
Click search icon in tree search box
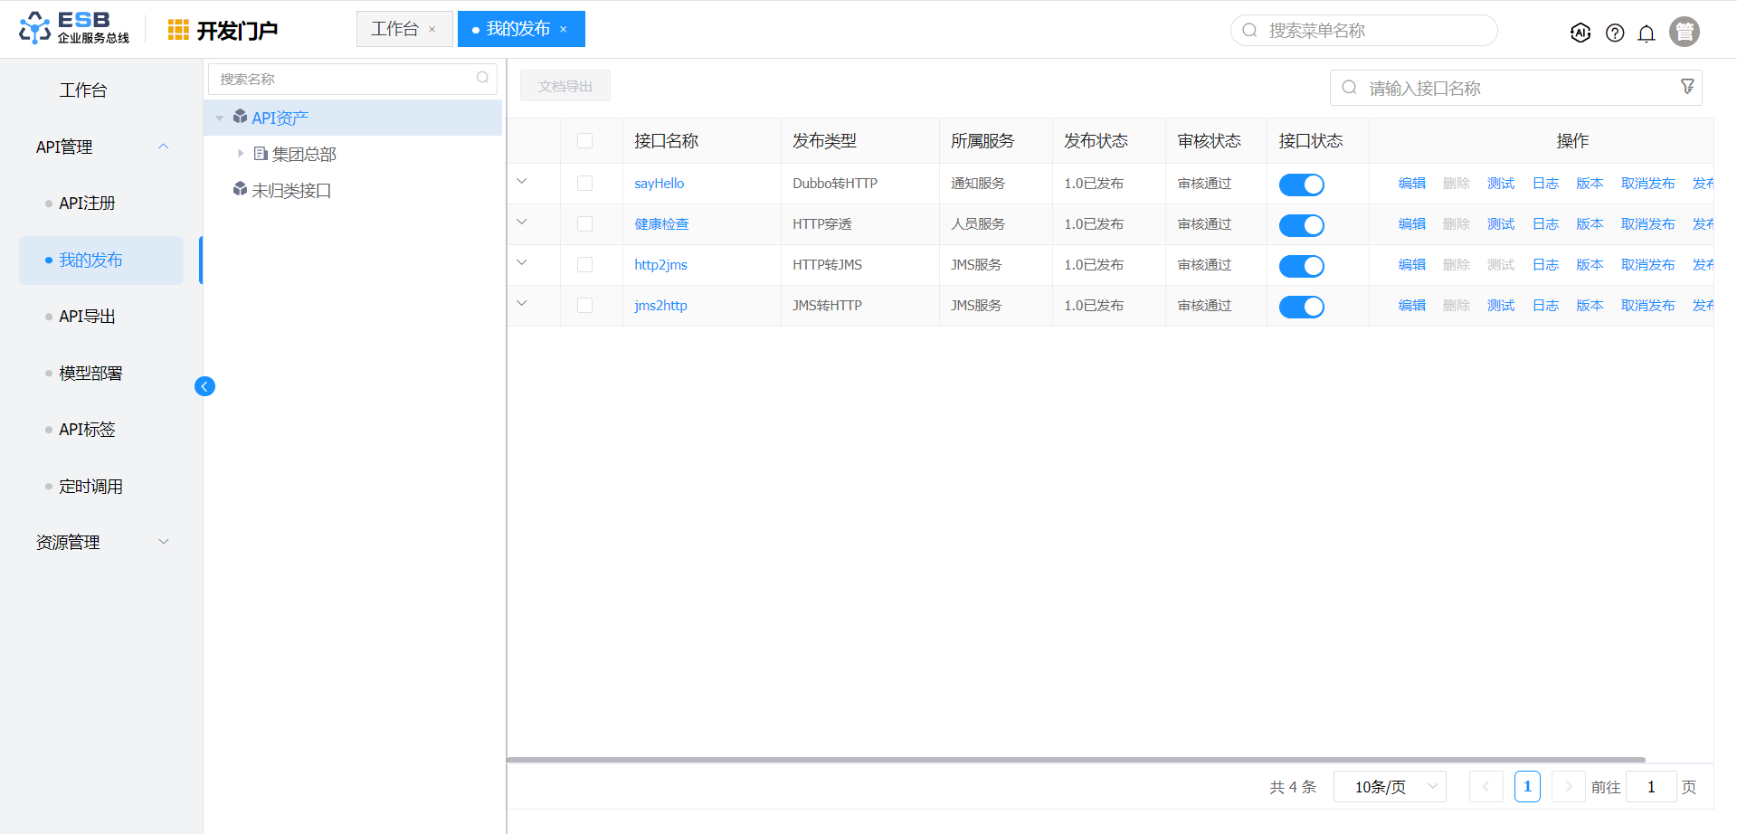pos(482,79)
